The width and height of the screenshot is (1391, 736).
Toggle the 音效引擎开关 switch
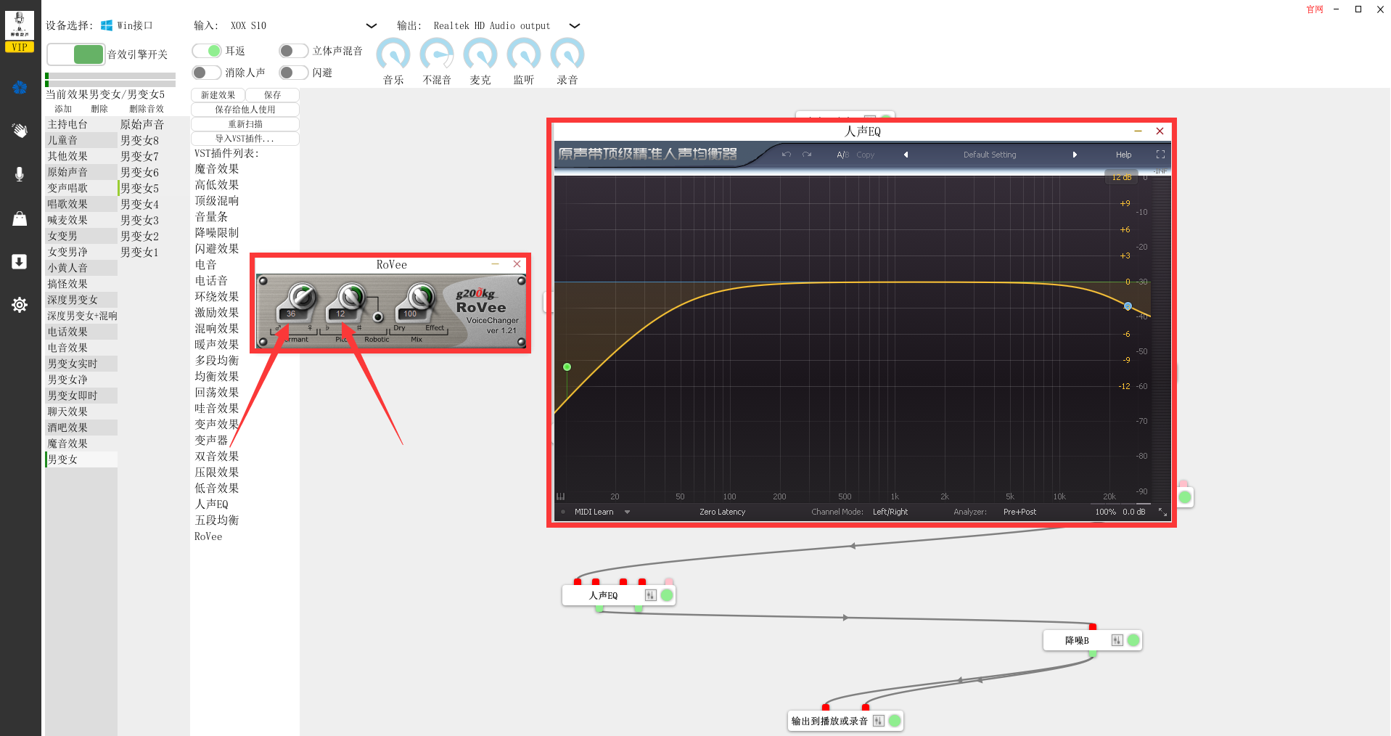click(x=76, y=54)
